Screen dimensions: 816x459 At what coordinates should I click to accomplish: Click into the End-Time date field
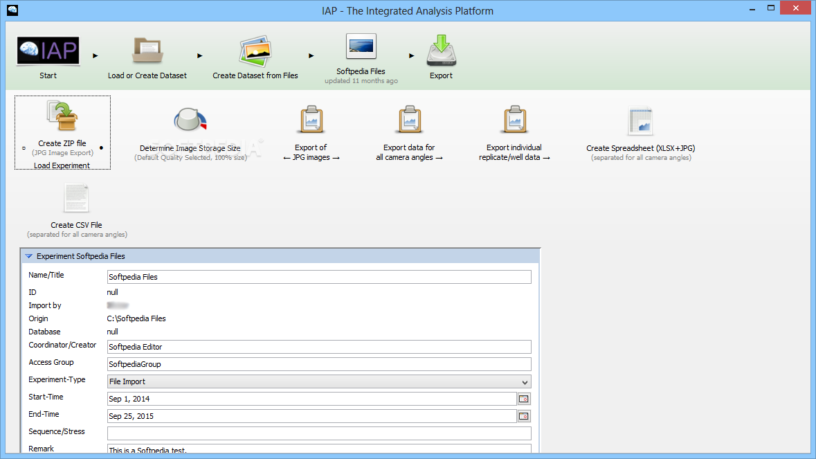pyautogui.click(x=311, y=416)
